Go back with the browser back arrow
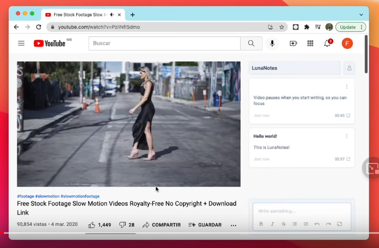This screenshot has width=379, height=248. pyautogui.click(x=16, y=27)
